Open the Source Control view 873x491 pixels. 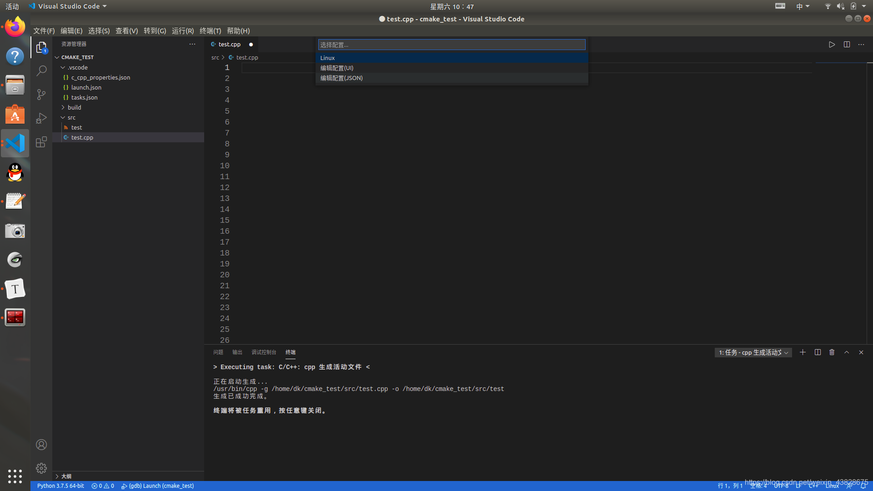click(41, 95)
